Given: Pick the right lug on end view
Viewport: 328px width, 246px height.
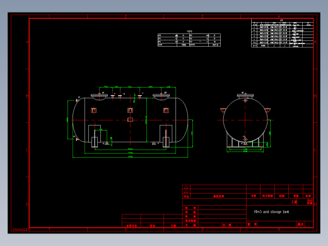Looking at the screenshot, I should (267, 110).
